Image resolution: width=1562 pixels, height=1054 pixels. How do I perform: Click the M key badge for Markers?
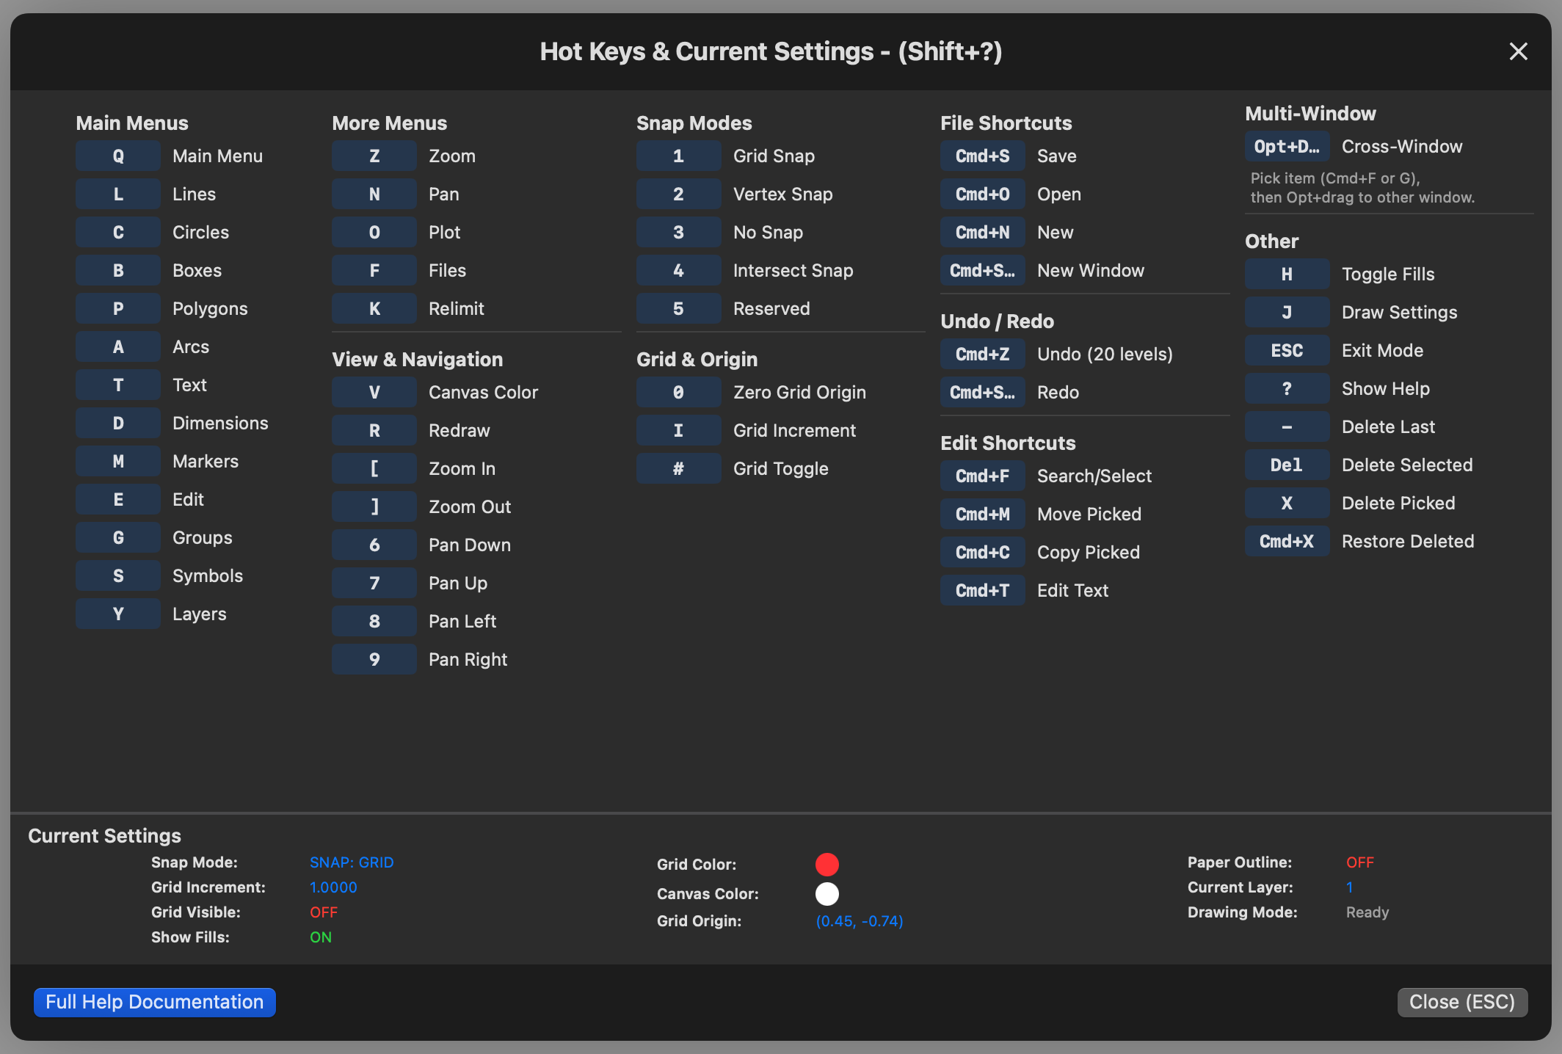tap(118, 461)
